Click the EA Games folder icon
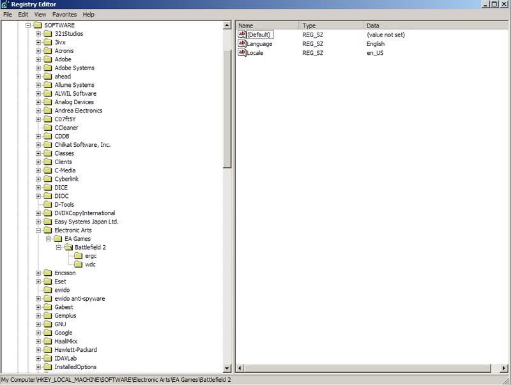 pos(58,239)
